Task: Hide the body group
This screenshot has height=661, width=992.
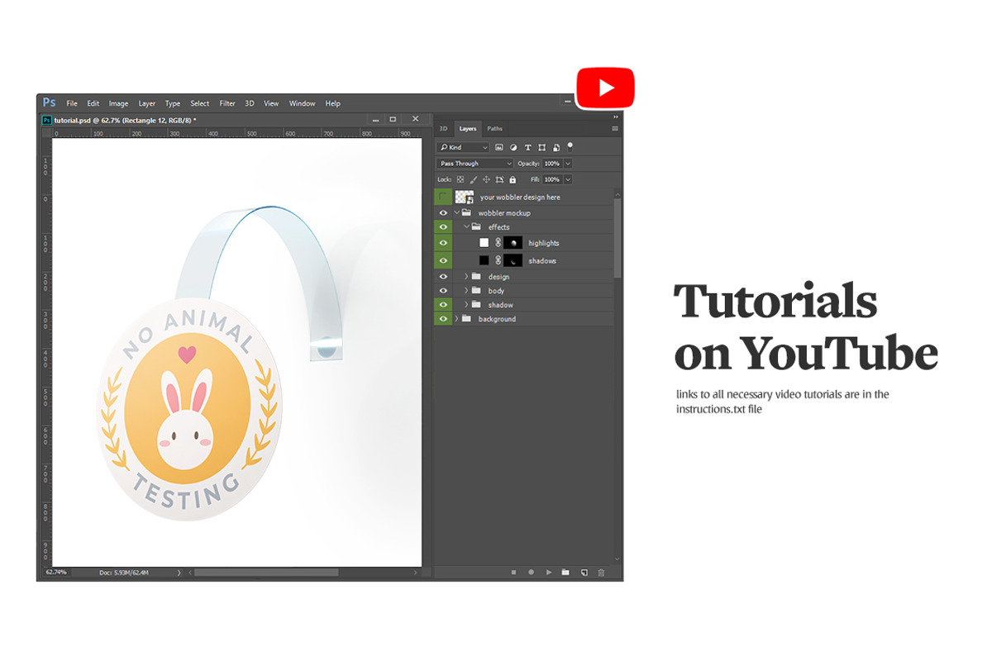Action: point(443,291)
